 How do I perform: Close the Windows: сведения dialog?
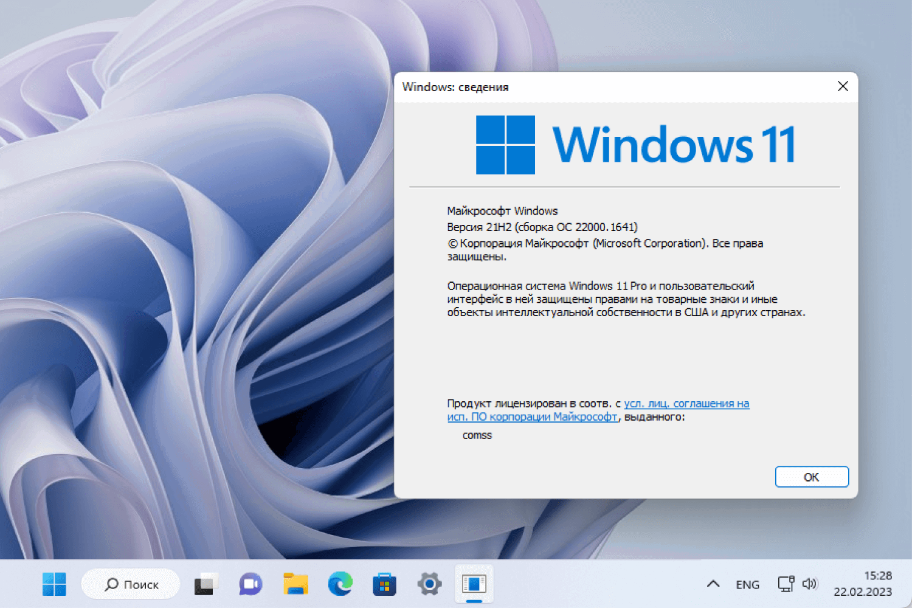pyautogui.click(x=843, y=86)
